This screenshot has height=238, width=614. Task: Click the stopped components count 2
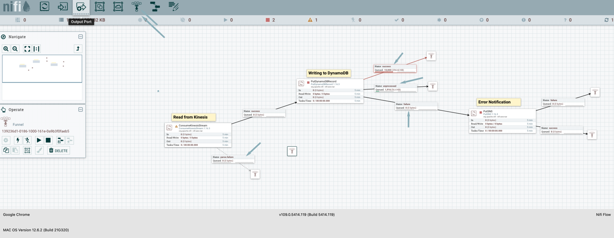[x=270, y=20]
